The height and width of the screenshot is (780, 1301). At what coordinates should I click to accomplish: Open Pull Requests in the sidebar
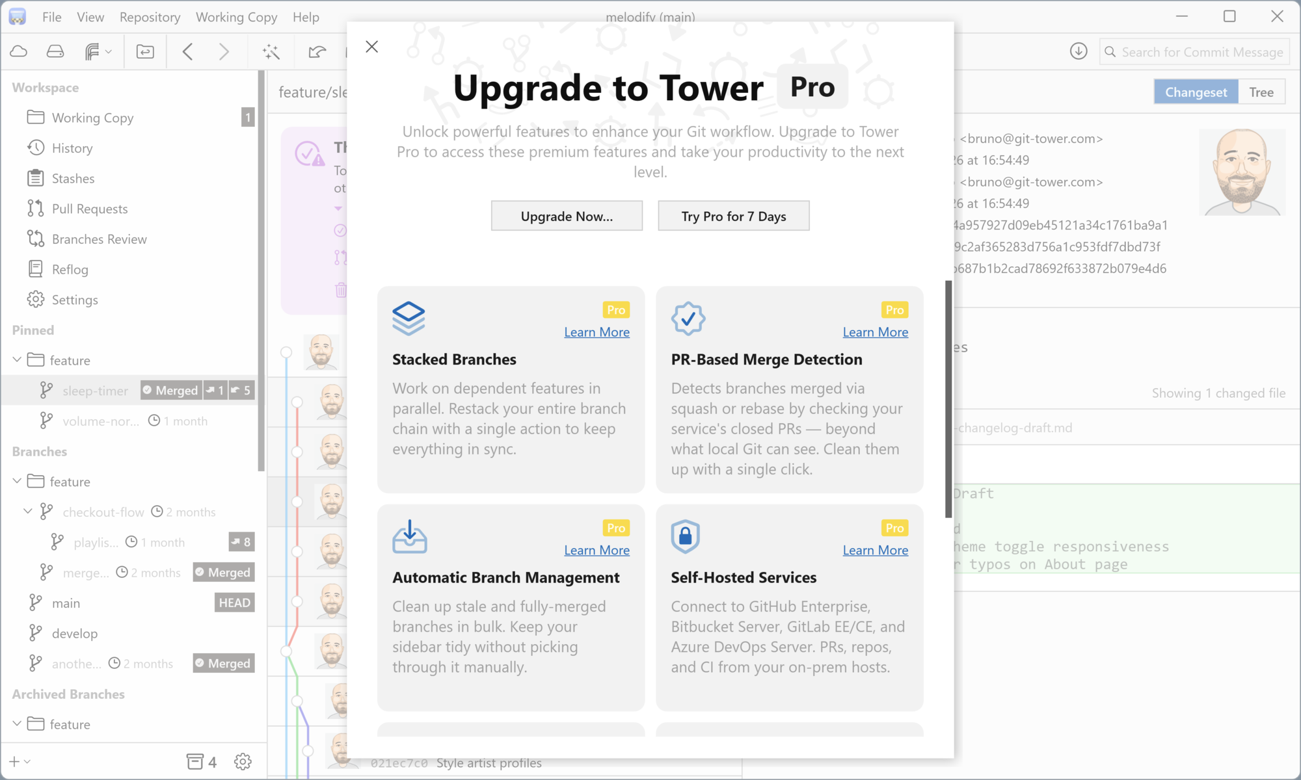[130, 209]
